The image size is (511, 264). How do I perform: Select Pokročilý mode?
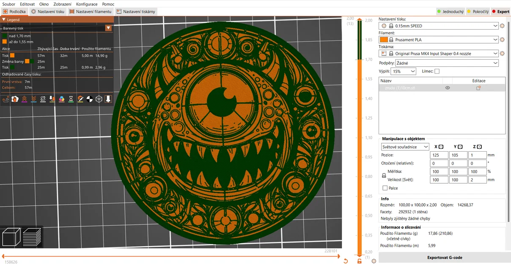point(478,12)
